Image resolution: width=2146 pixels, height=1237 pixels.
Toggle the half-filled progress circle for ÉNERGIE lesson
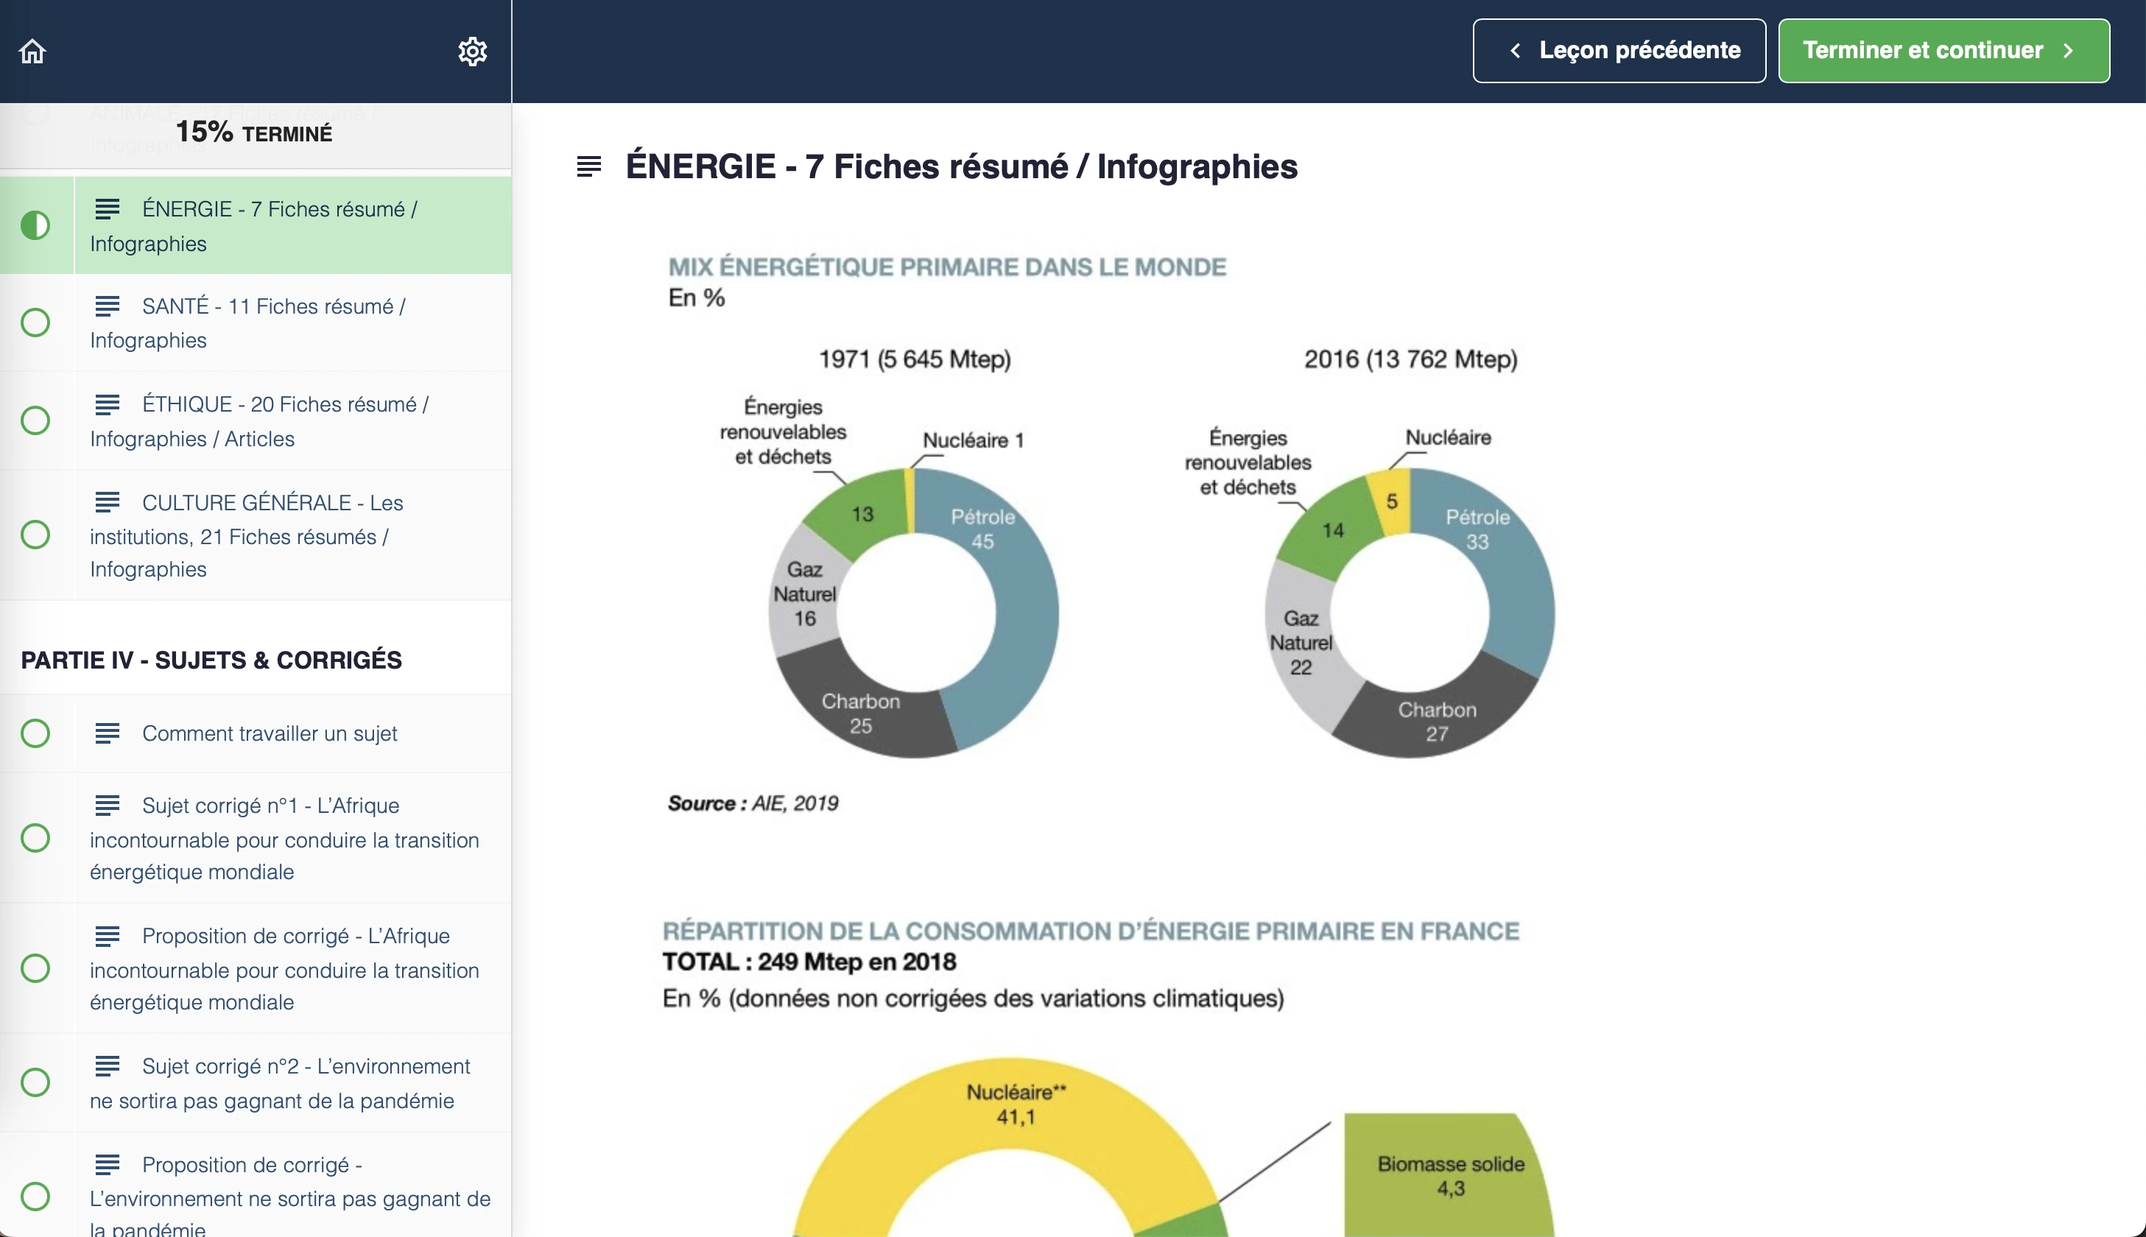(35, 225)
